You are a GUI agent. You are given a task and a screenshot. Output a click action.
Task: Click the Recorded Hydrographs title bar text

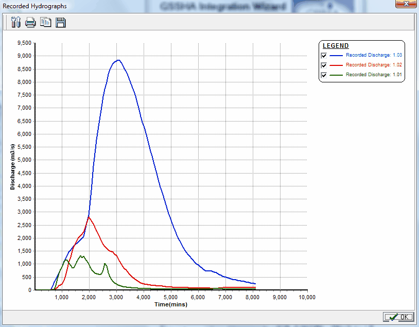(x=35, y=6)
